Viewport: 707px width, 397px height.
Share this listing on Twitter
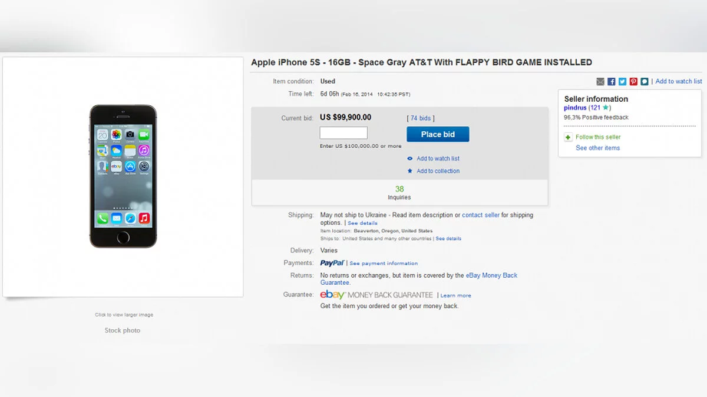[622, 82]
